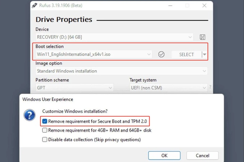
Task: Uncheck Remove requirement for Secure Boot and TPM
Action: (x=45, y=121)
